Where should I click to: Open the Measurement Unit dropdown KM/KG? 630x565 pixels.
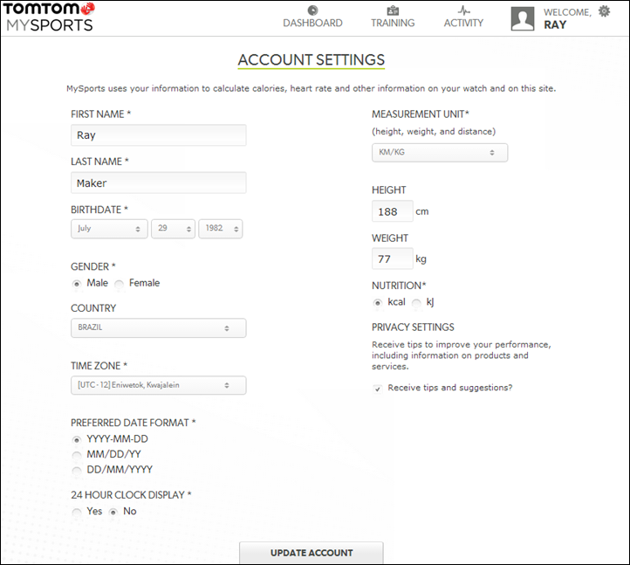tap(440, 153)
